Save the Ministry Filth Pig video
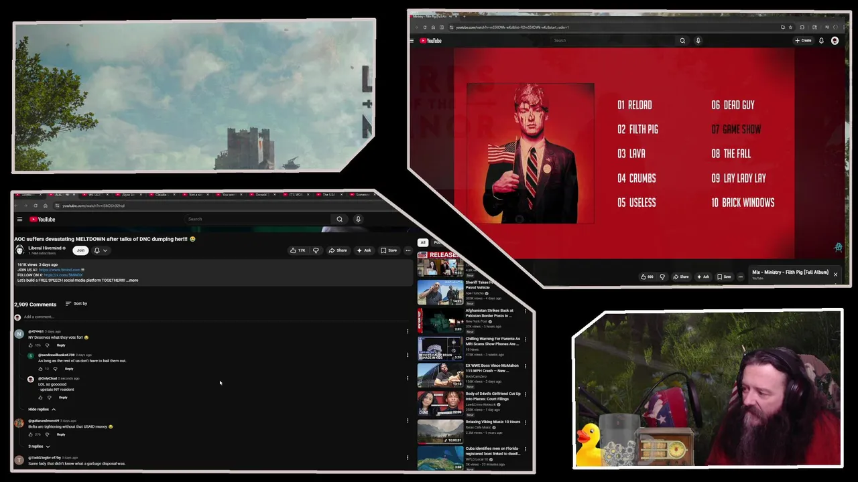858x482 pixels. coord(724,276)
